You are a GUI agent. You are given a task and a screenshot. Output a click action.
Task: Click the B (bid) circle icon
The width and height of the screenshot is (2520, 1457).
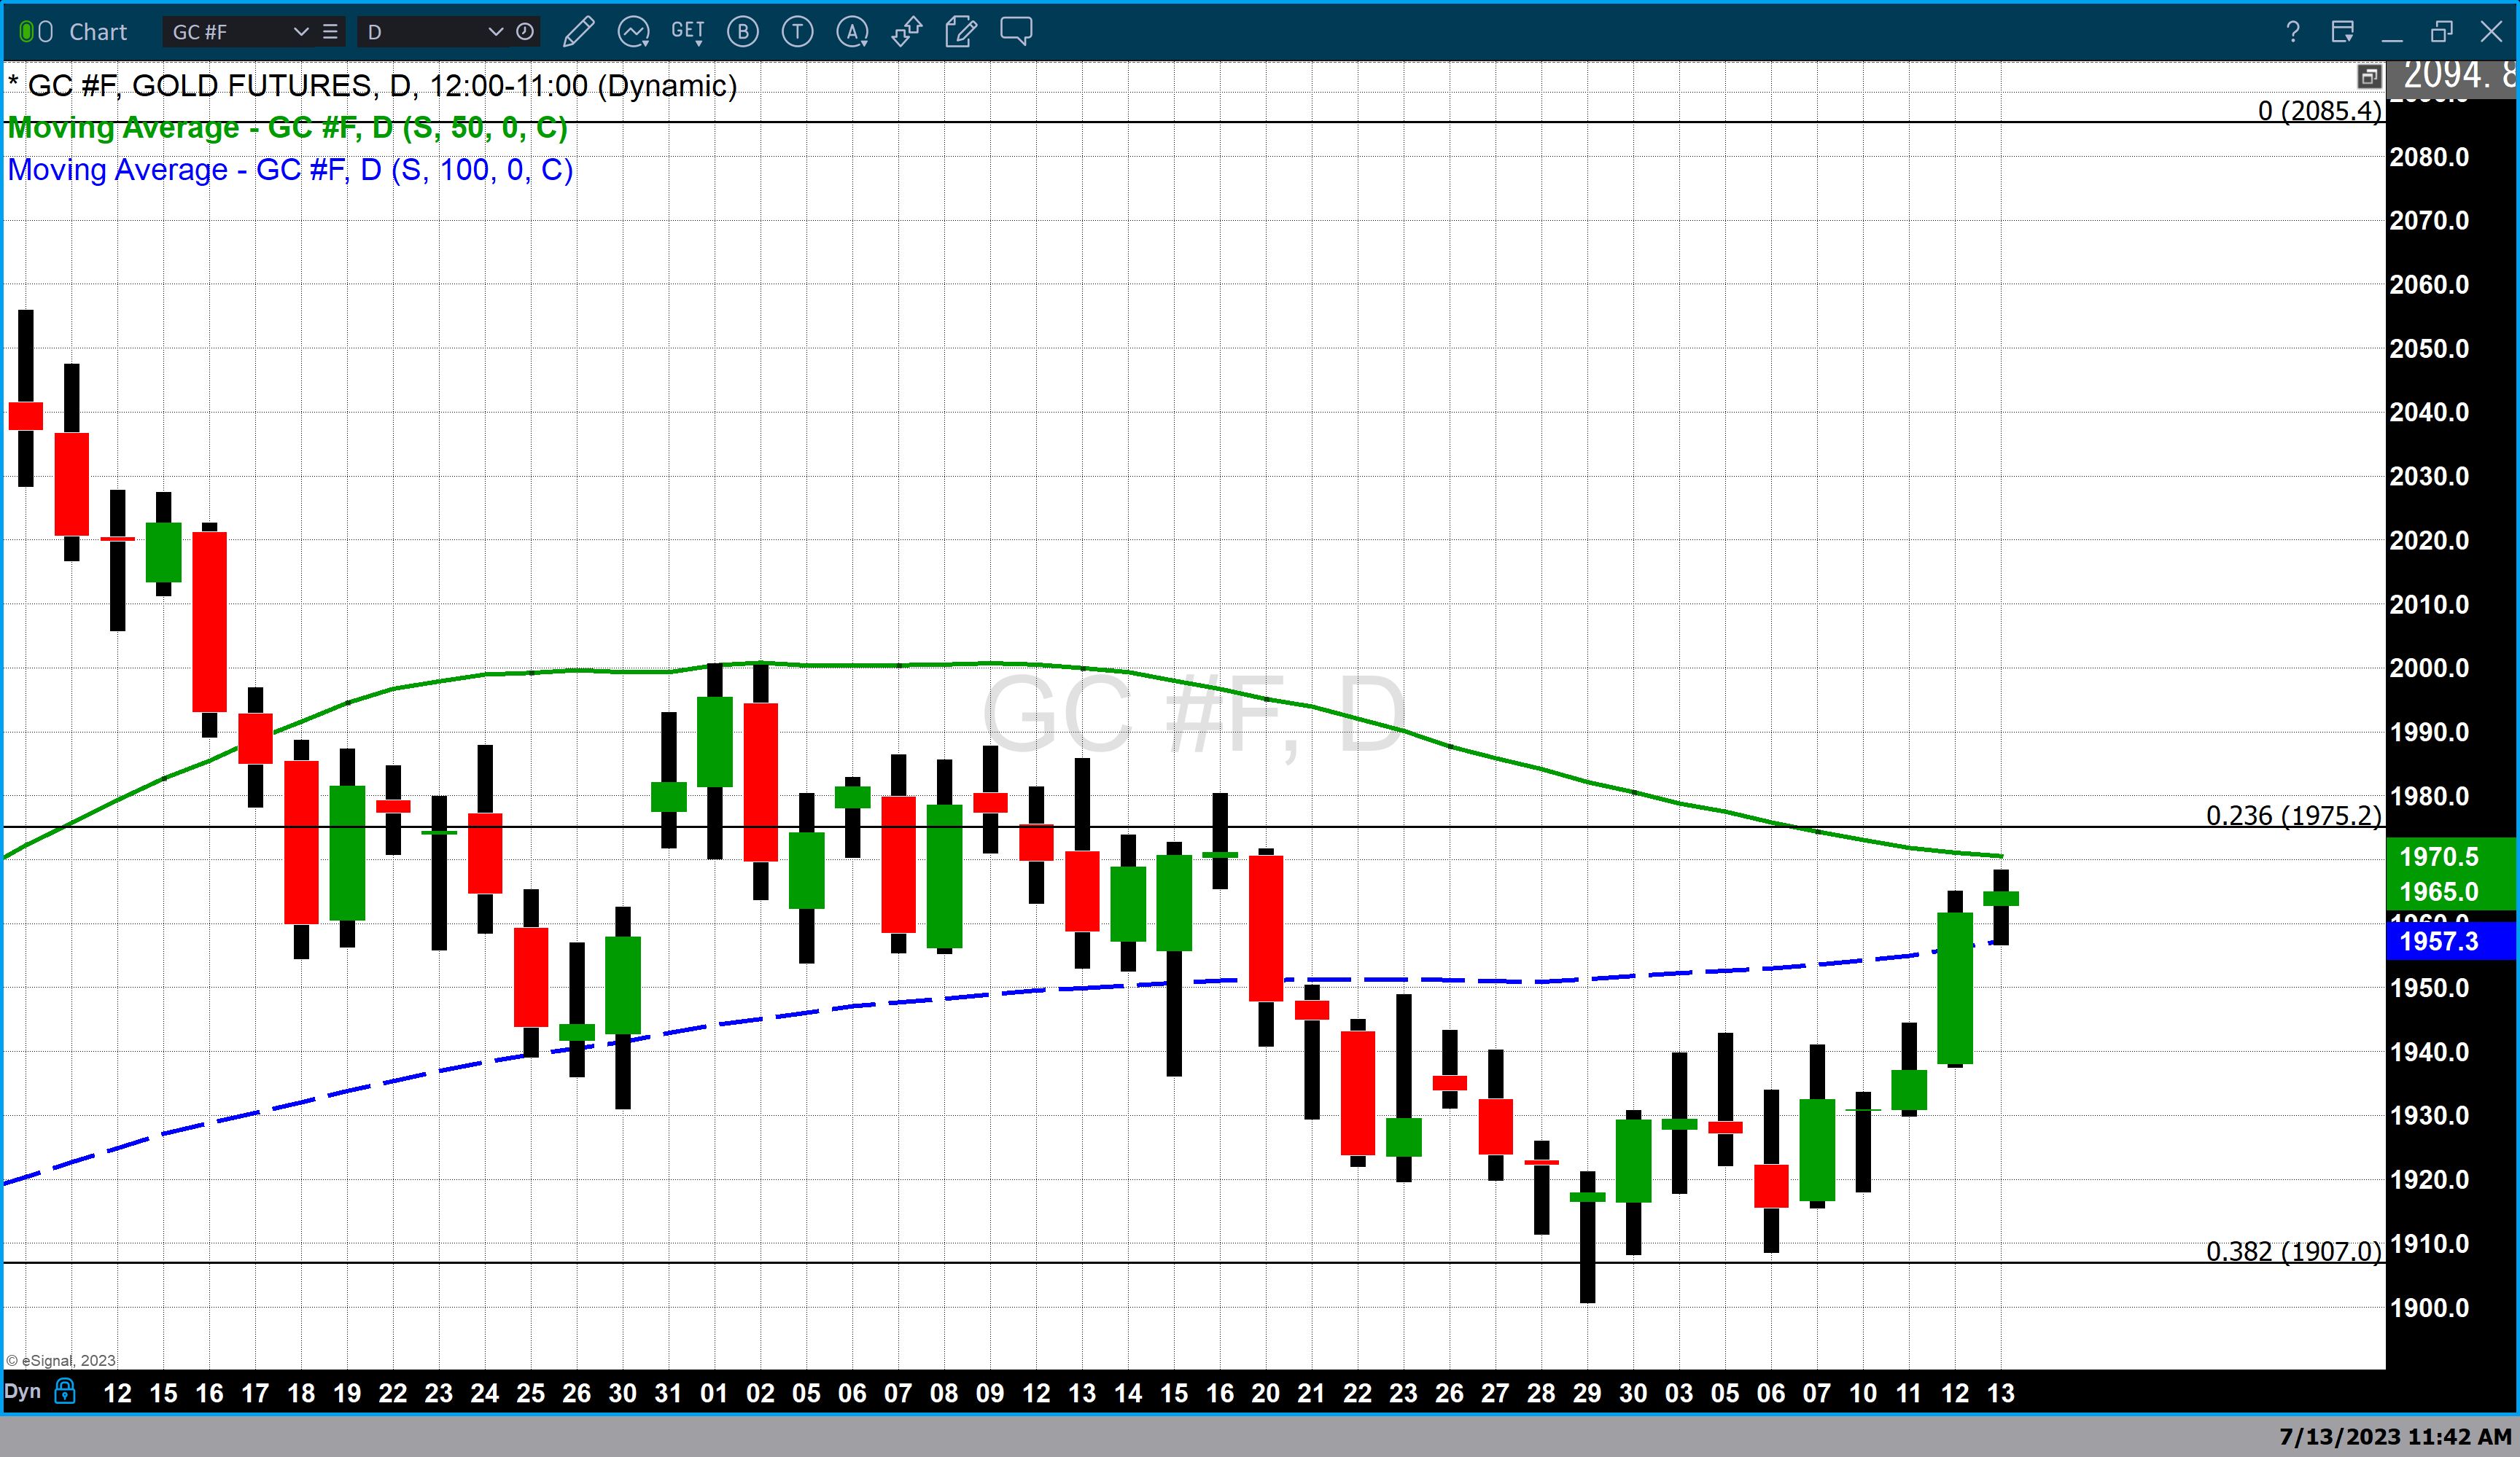743,32
